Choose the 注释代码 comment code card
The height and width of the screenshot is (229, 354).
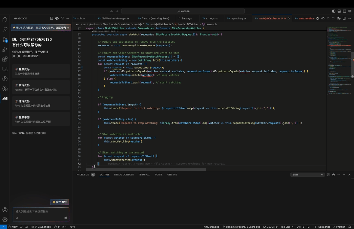[41, 103]
